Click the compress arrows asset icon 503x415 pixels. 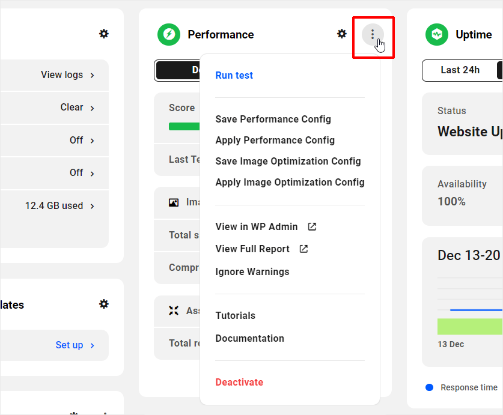click(x=174, y=310)
